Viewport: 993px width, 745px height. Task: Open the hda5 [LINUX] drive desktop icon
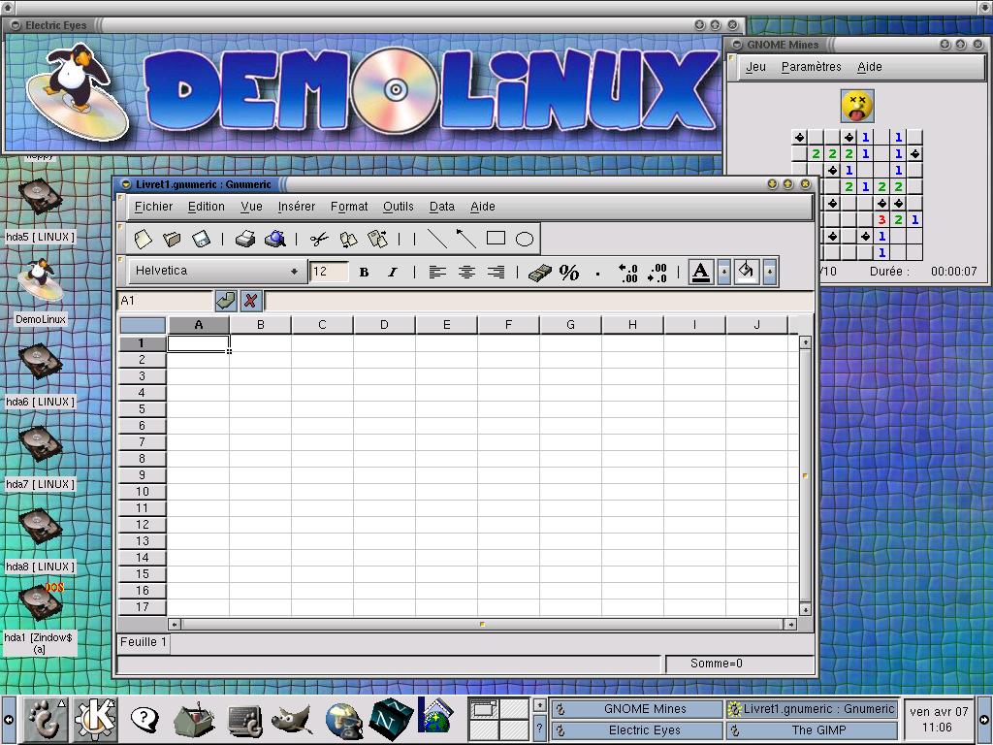pyautogui.click(x=41, y=198)
